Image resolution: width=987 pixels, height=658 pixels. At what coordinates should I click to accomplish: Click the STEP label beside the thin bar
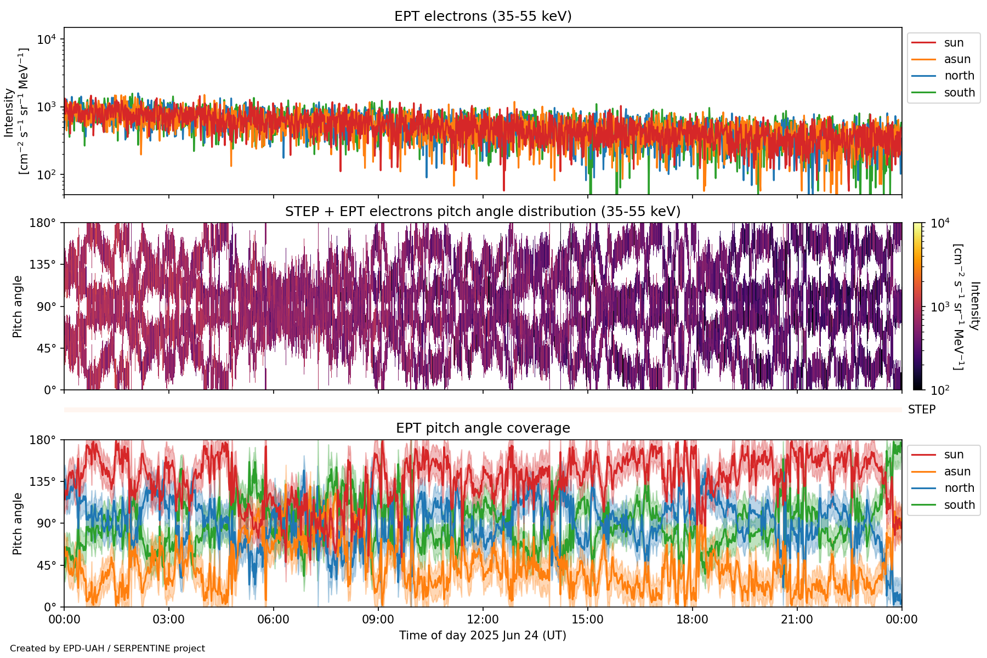click(x=921, y=410)
